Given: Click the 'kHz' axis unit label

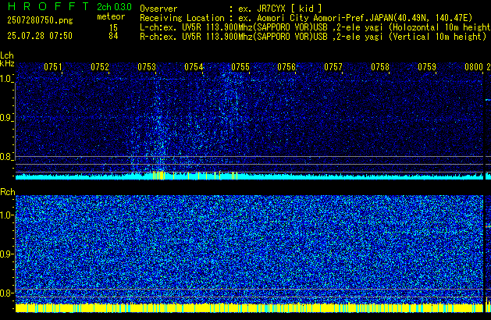Looking at the screenshot, I should click(x=7, y=63).
